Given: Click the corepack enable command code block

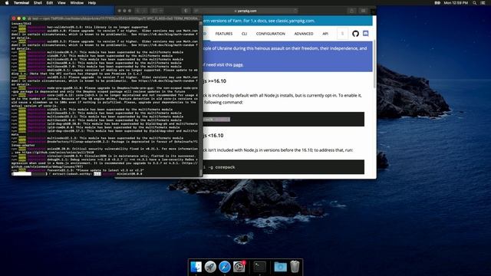Looking at the screenshot, I should coord(283,120).
